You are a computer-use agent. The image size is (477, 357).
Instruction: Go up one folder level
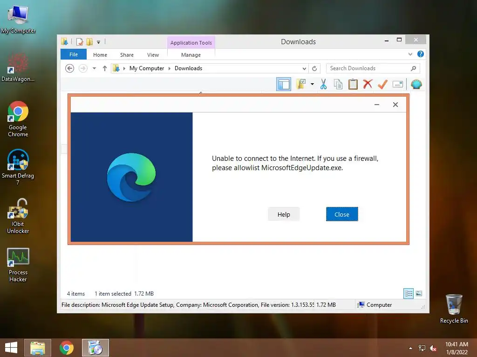tap(105, 68)
